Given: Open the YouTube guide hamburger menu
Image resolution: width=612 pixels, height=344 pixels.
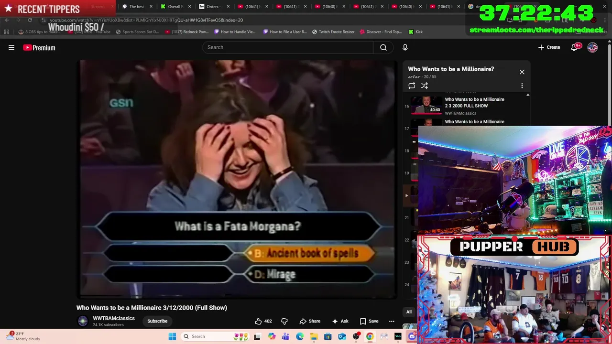Looking at the screenshot, I should [x=11, y=47].
